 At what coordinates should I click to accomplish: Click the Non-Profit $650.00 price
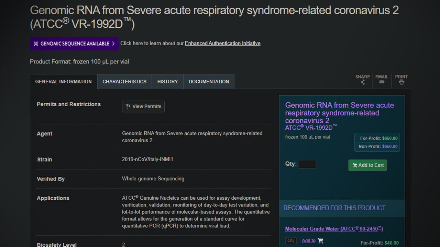[378, 146]
